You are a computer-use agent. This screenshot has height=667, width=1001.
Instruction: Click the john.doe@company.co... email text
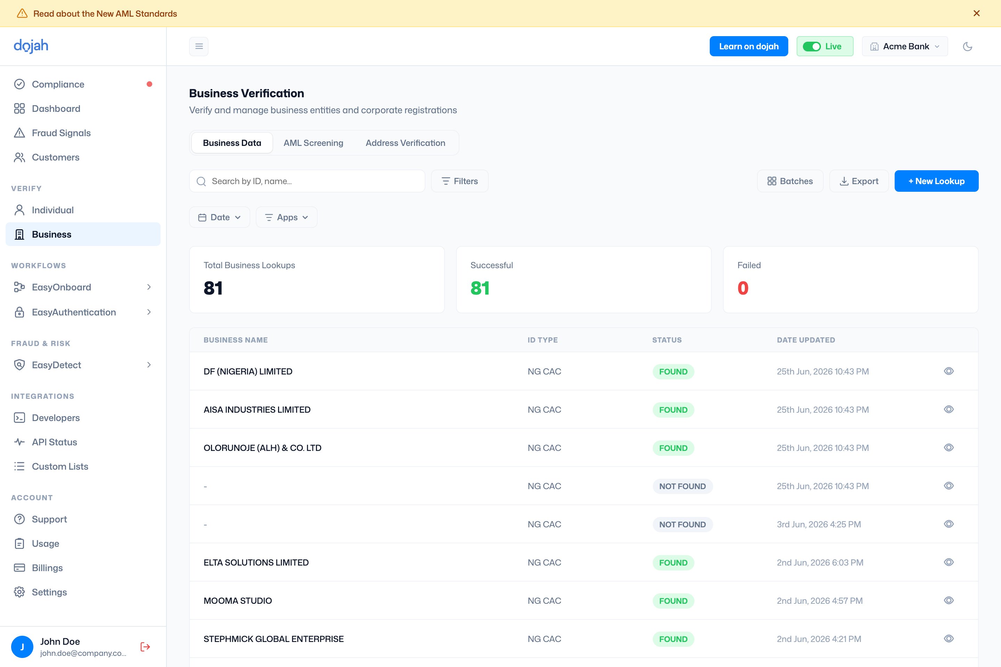pyautogui.click(x=83, y=653)
